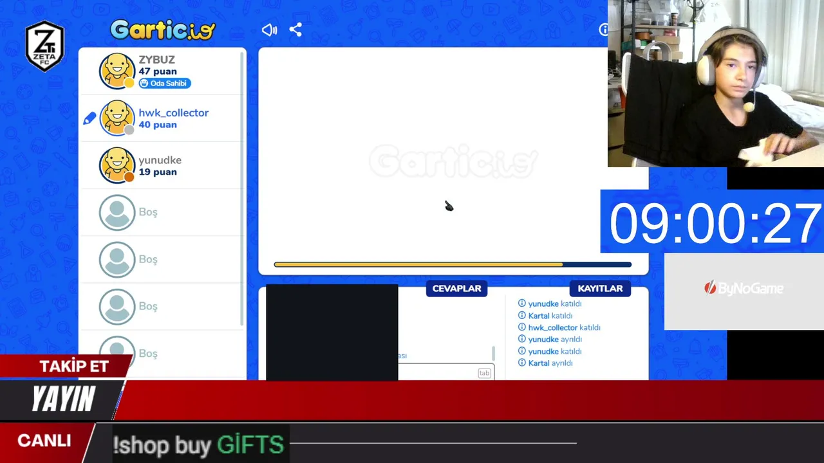Click the webcam feed thumbnail
This screenshot has height=463, width=824.
[716, 84]
